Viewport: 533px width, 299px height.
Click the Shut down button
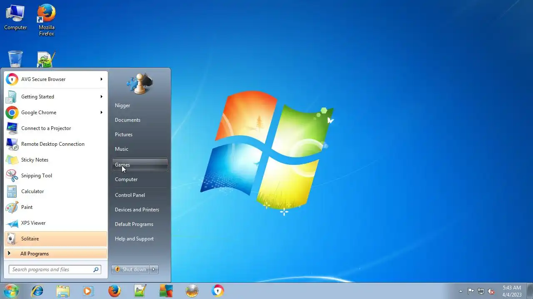pos(130,270)
